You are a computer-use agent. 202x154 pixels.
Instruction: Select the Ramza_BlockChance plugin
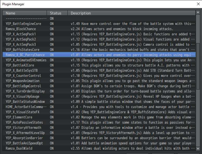click(x=99, y=29)
